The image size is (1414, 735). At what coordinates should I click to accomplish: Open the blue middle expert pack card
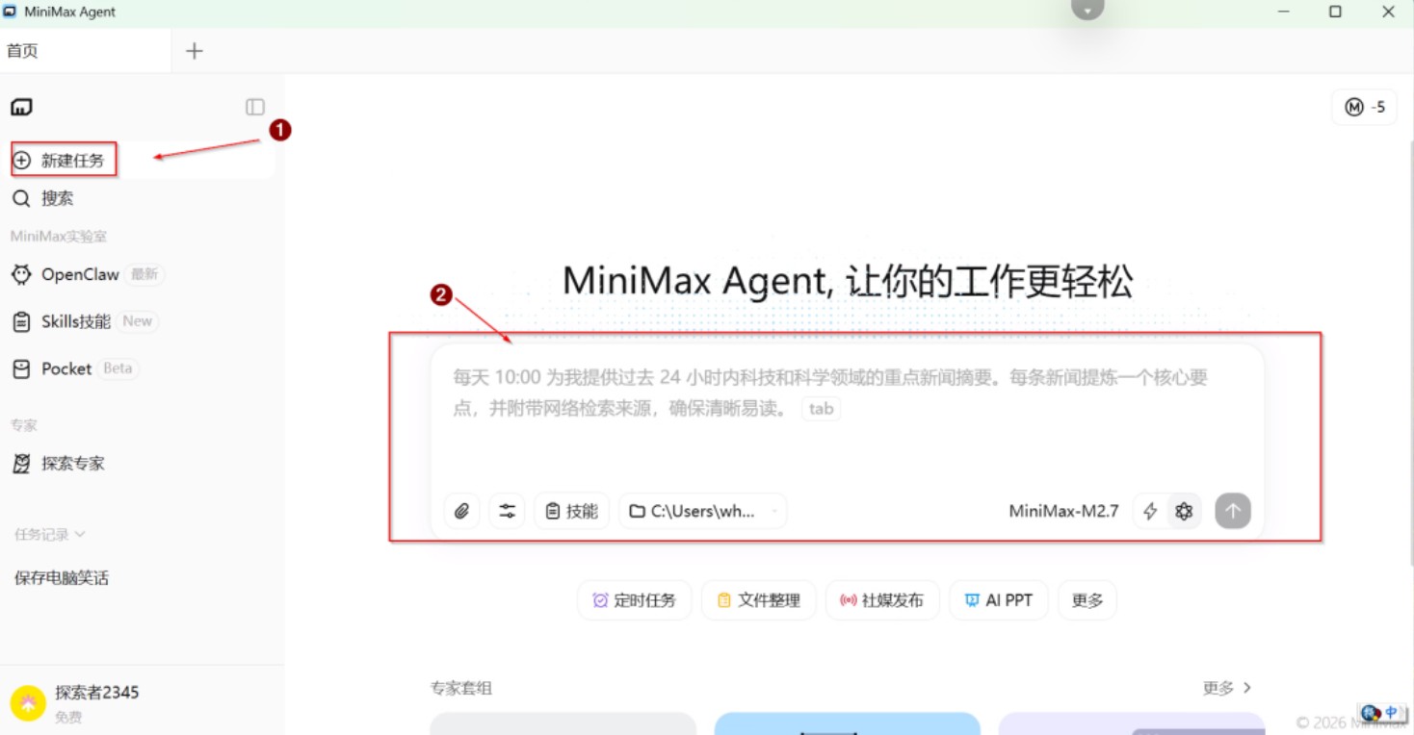tap(847, 723)
